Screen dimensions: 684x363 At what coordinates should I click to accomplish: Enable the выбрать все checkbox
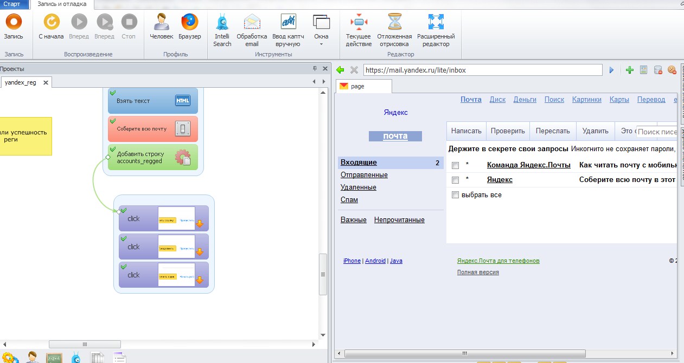456,195
